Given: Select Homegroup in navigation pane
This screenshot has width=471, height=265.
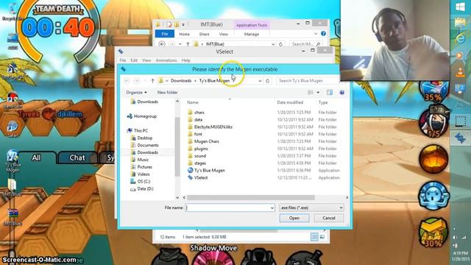Looking at the screenshot, I should tap(142, 116).
